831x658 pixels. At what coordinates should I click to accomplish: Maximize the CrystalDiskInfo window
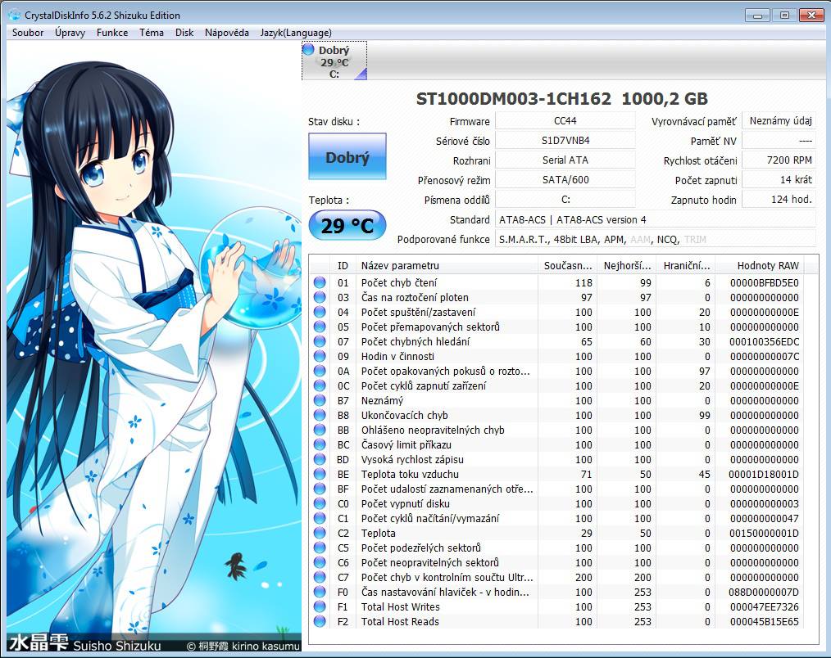(x=784, y=15)
